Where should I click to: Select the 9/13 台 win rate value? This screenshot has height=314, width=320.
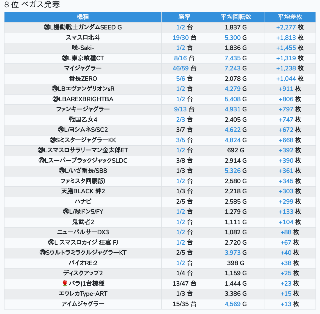(184, 109)
